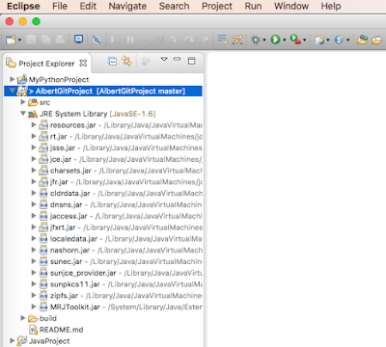Expand the MyPythonProject tree node
The height and width of the screenshot is (347, 386).
tap(12, 79)
